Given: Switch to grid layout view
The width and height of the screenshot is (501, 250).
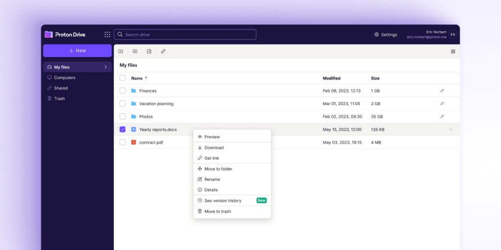Looking at the screenshot, I should 453,51.
